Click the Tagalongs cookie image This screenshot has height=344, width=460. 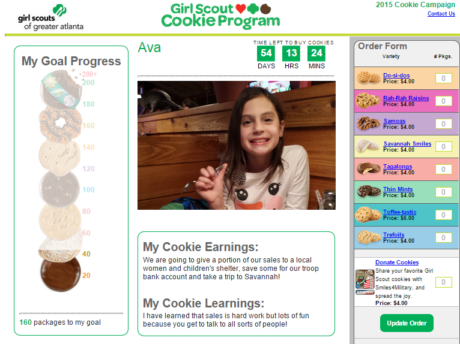pyautogui.click(x=369, y=168)
